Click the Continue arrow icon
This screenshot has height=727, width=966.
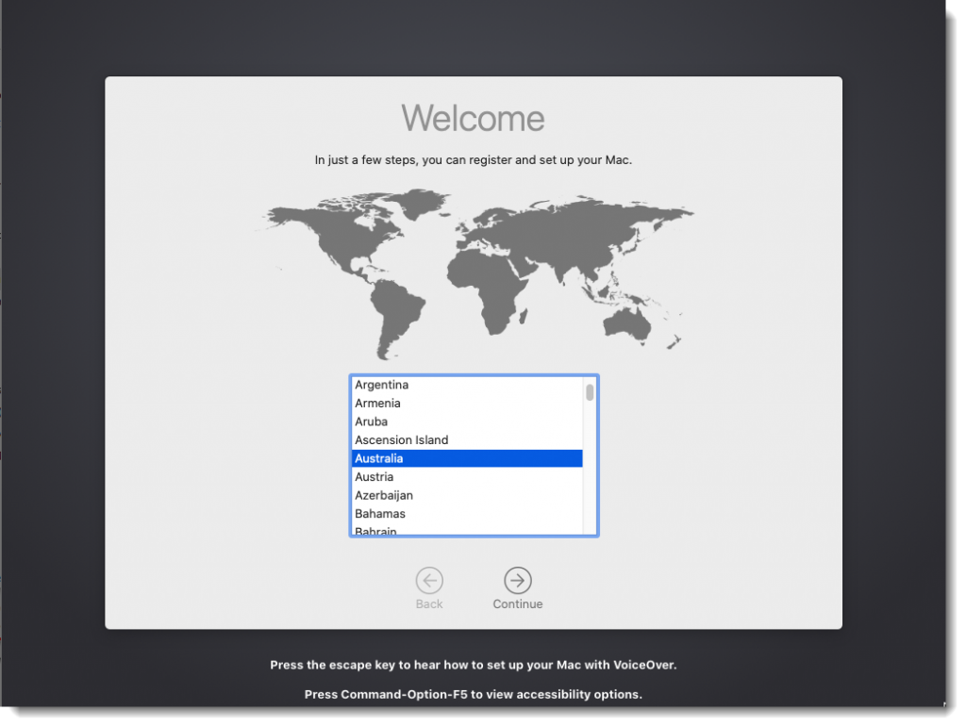(x=517, y=580)
